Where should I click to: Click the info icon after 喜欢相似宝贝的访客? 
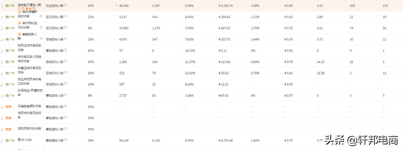(x=41, y=28)
